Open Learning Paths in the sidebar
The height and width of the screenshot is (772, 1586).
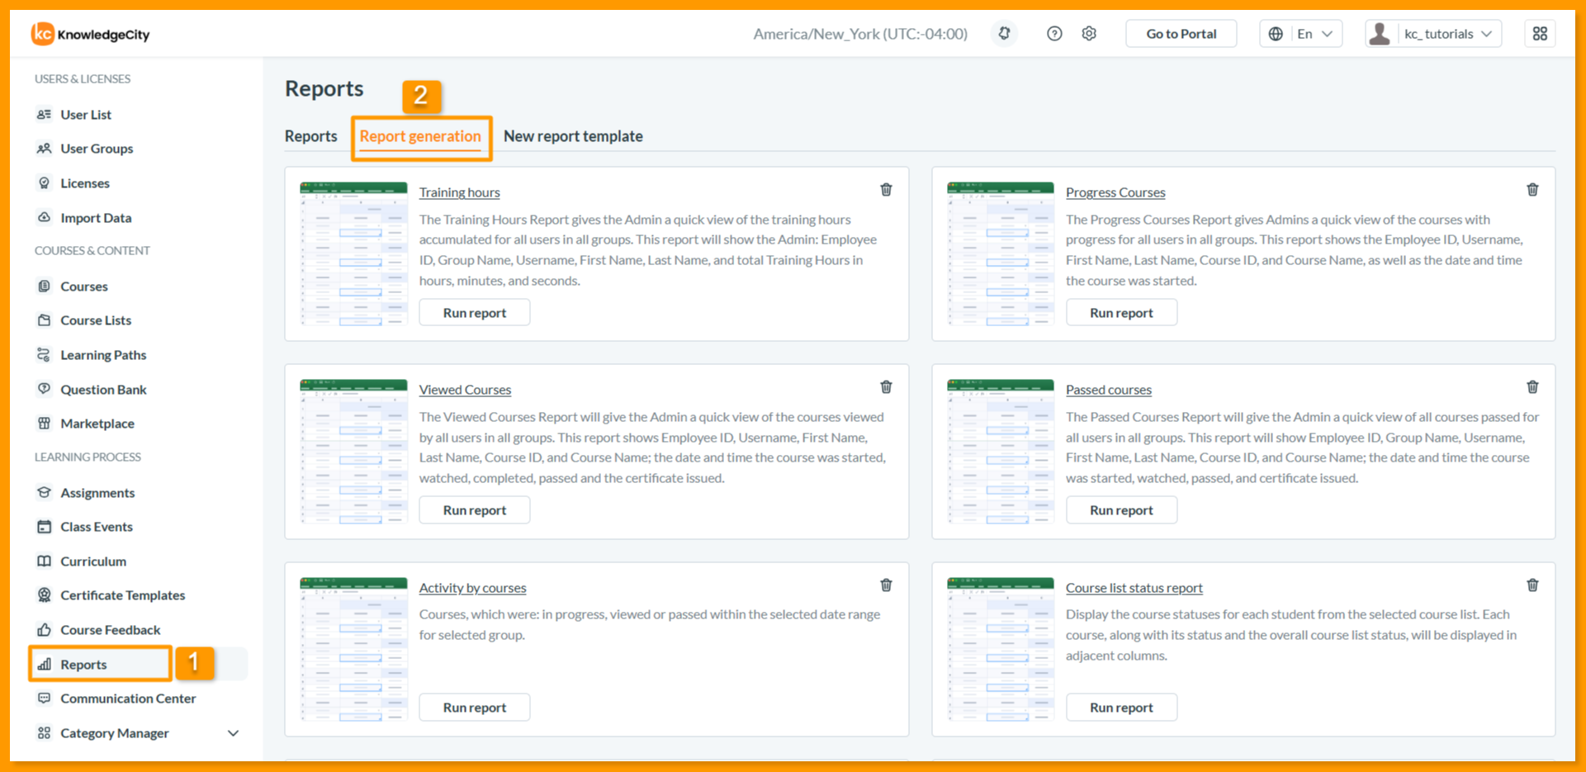pyautogui.click(x=103, y=355)
